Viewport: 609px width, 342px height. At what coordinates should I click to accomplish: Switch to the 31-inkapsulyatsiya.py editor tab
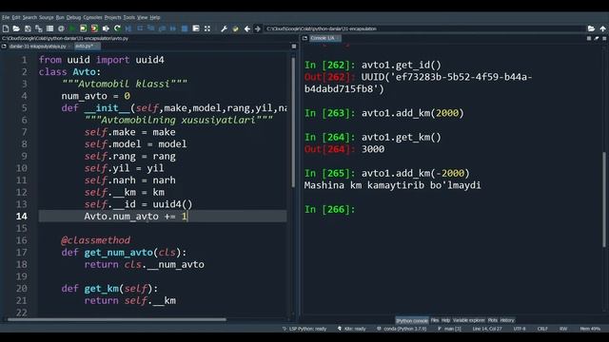click(37, 47)
